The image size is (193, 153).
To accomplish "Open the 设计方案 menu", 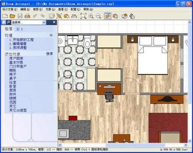I will pos(10,9).
